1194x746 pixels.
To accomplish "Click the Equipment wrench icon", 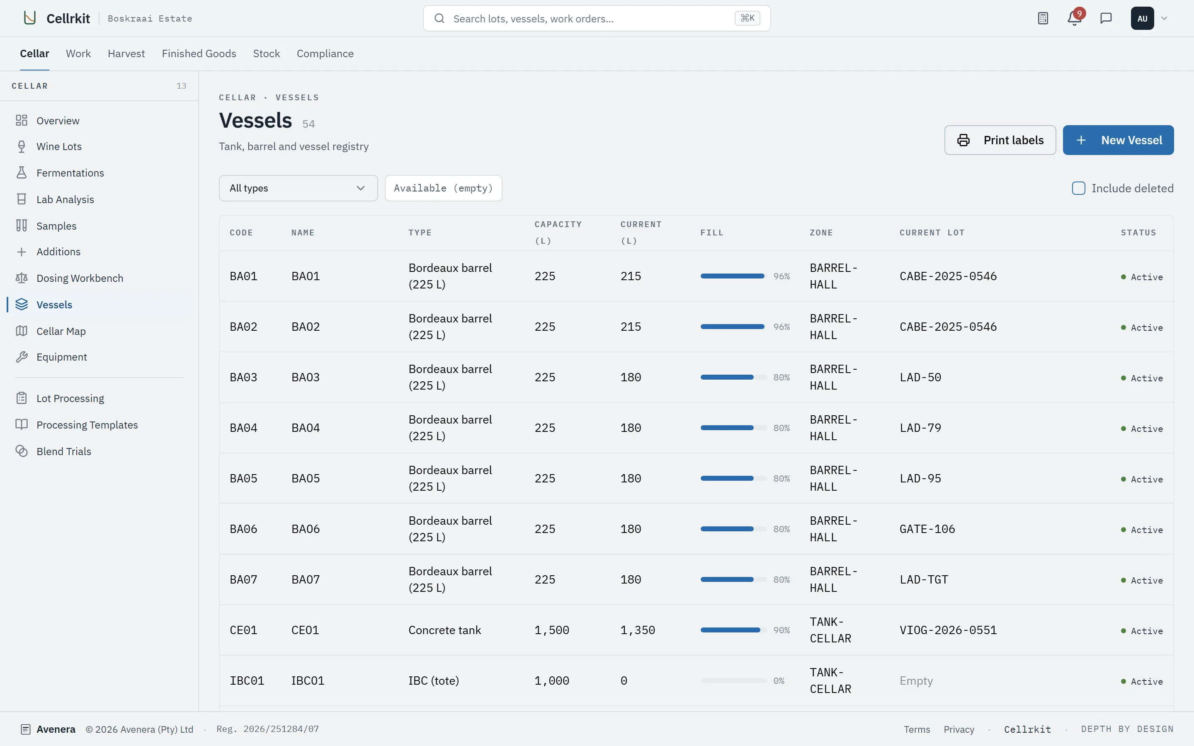I will tap(21, 357).
